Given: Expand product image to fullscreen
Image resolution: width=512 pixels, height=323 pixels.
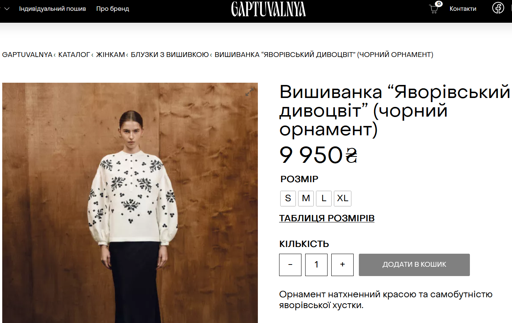Looking at the screenshot, I should [x=250, y=91].
